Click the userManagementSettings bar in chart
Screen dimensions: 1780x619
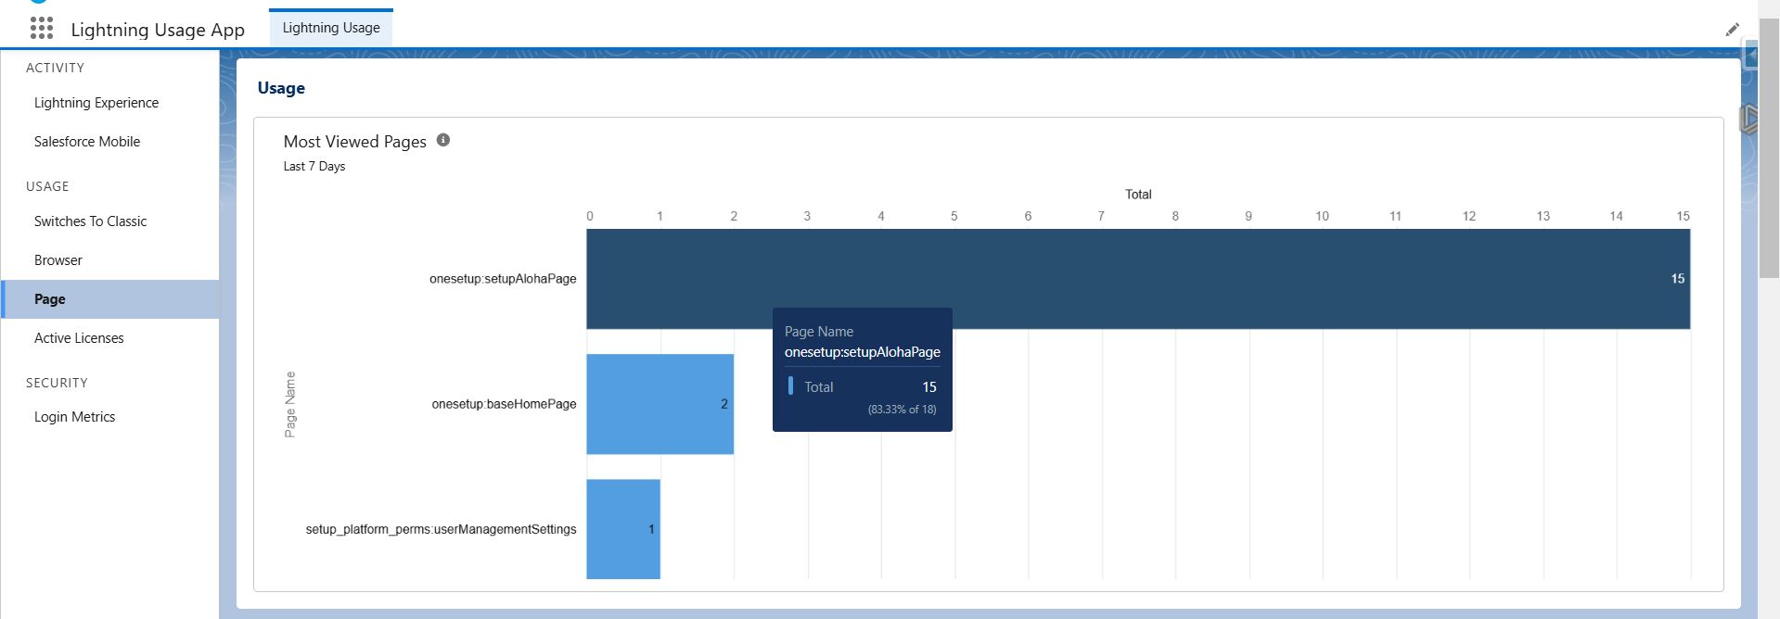pos(623,529)
